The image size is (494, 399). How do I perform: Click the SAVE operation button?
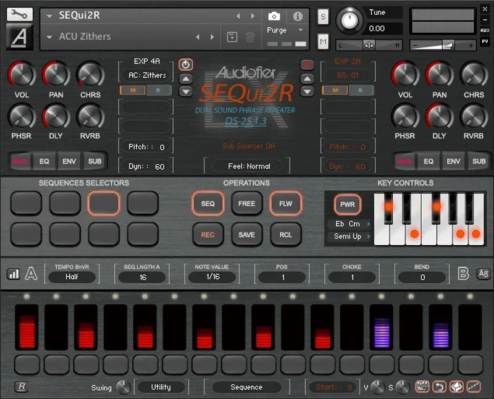click(x=246, y=235)
